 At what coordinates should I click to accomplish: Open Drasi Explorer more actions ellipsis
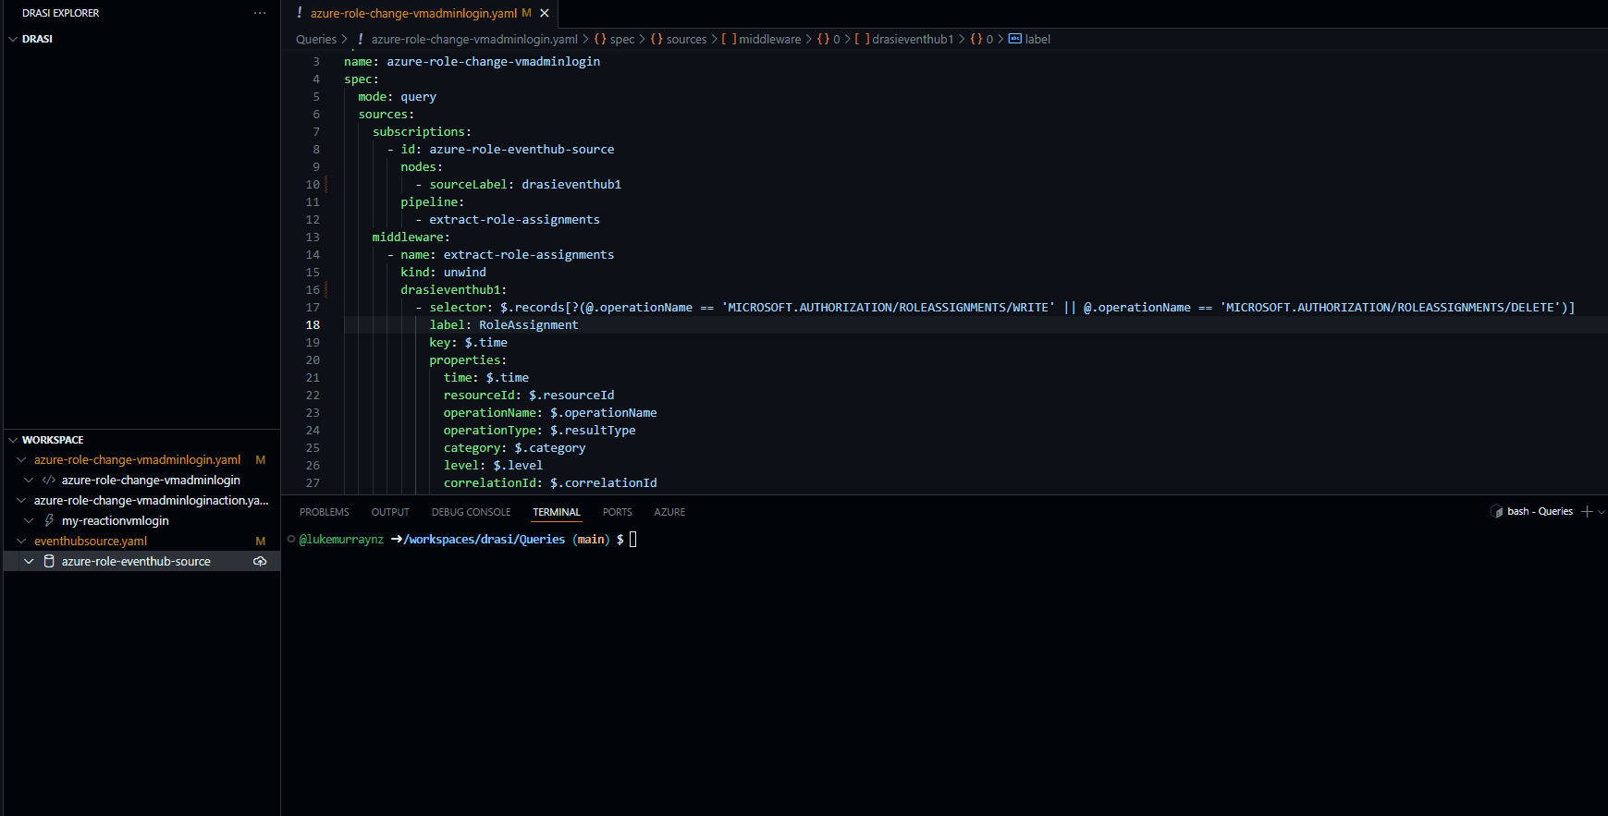(x=260, y=13)
